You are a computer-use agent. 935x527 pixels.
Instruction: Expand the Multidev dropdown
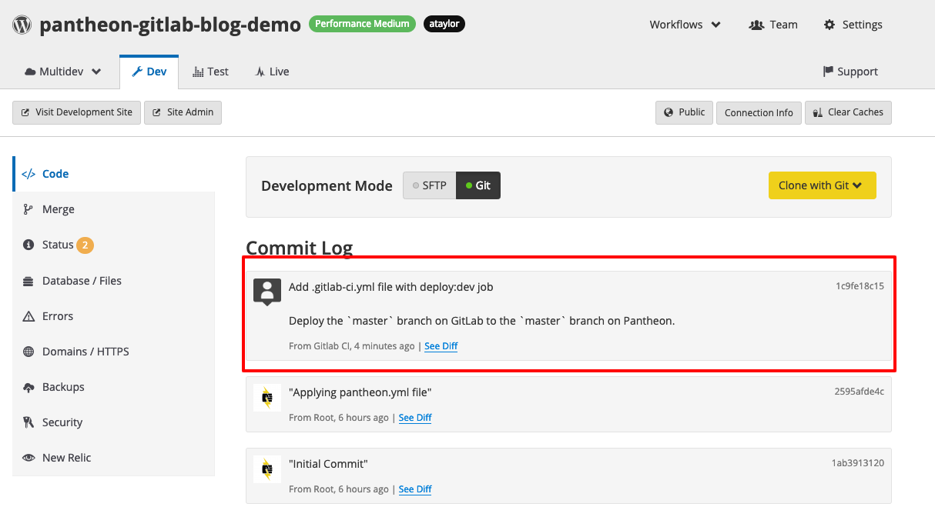point(62,71)
